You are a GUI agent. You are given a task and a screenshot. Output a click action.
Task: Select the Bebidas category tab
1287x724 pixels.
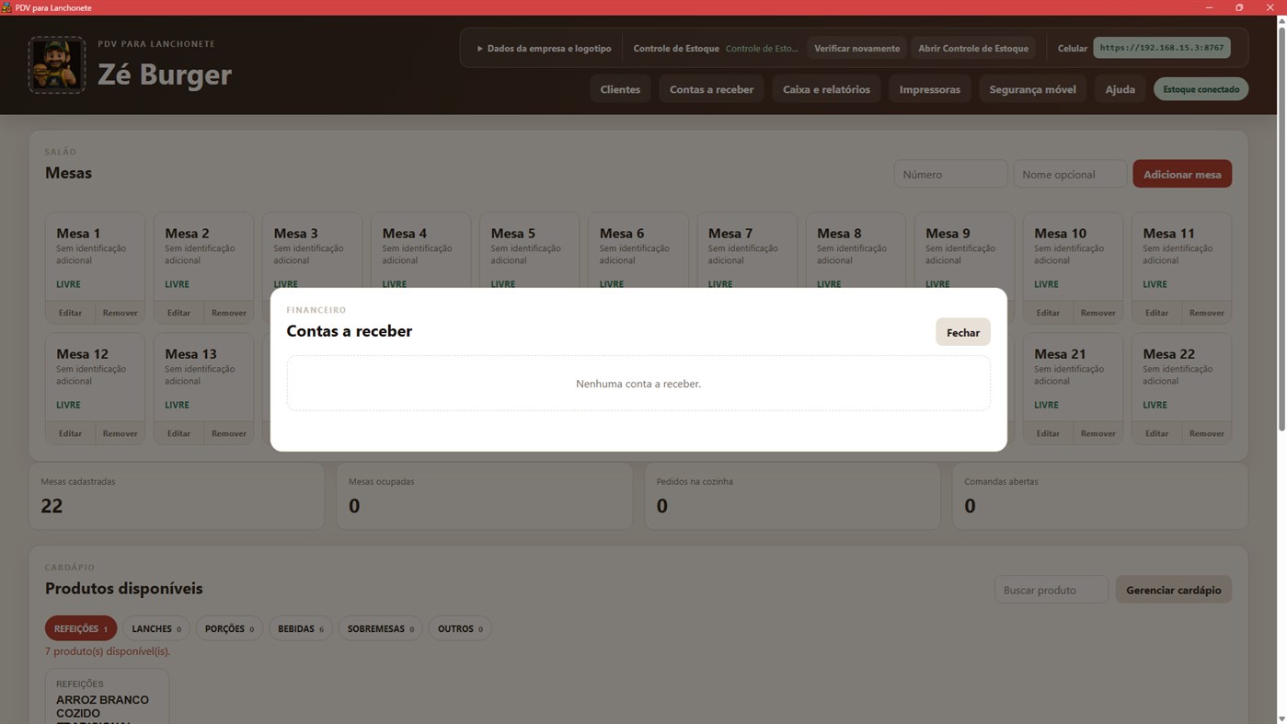click(301, 628)
